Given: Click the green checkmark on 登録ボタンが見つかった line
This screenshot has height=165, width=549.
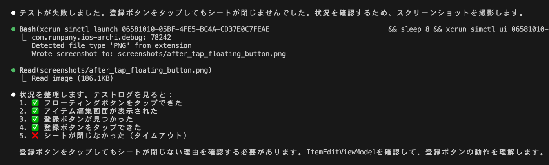Looking at the screenshot, I should click(35, 120).
